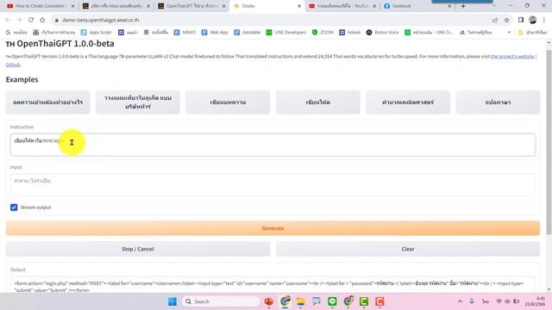Open the hokab bookmark
552x310 pixels.
[x=350, y=33]
